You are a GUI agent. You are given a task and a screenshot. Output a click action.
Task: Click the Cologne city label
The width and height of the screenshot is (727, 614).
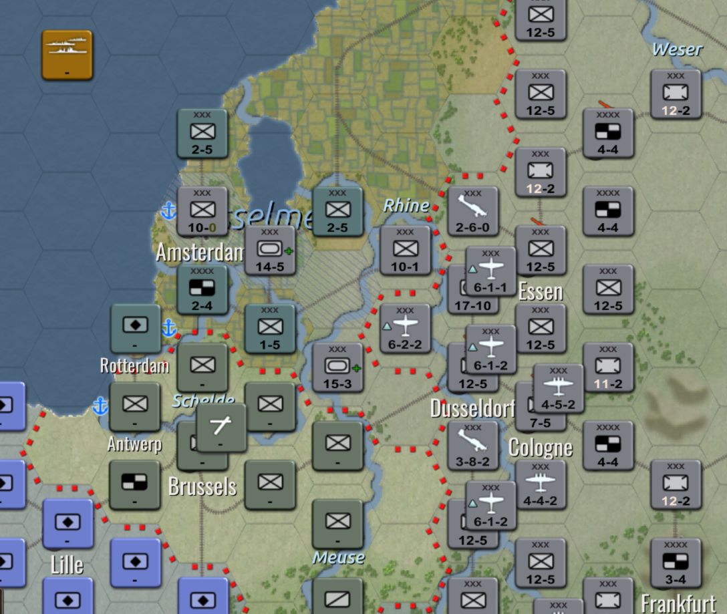[541, 448]
